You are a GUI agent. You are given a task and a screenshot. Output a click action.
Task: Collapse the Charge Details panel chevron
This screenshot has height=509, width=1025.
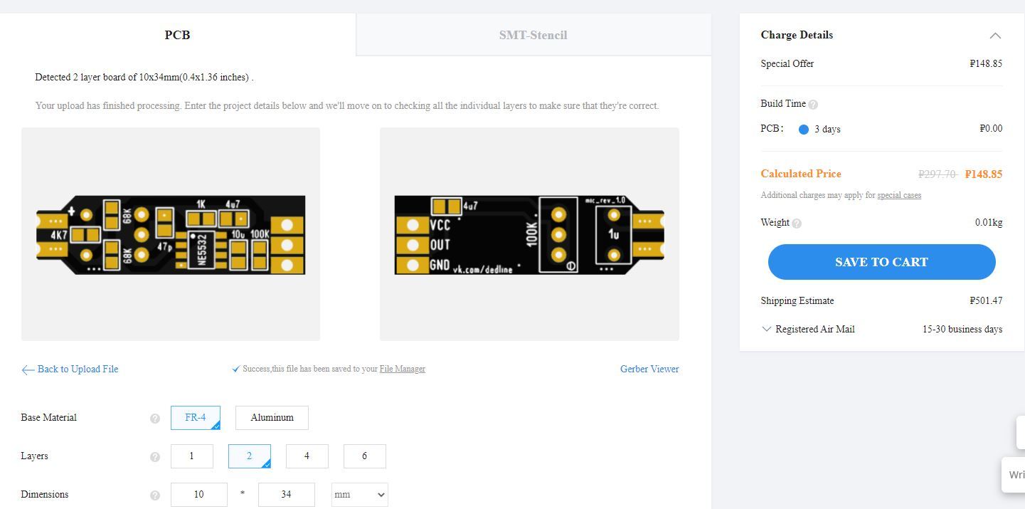pyautogui.click(x=995, y=36)
